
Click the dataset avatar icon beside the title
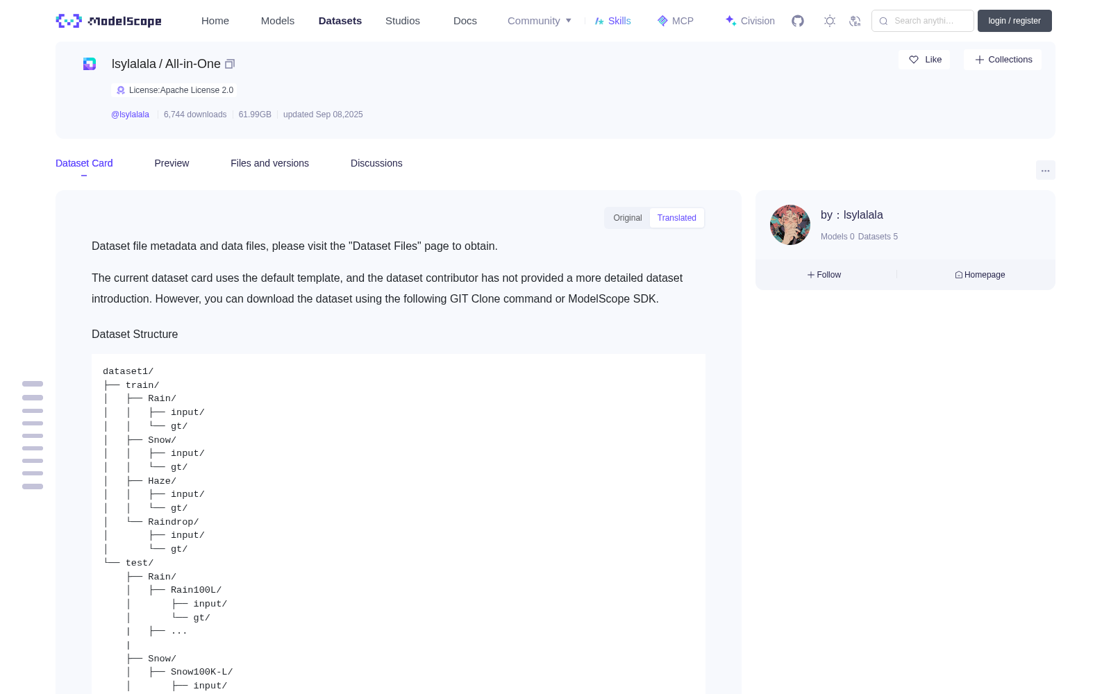pyautogui.click(x=90, y=64)
